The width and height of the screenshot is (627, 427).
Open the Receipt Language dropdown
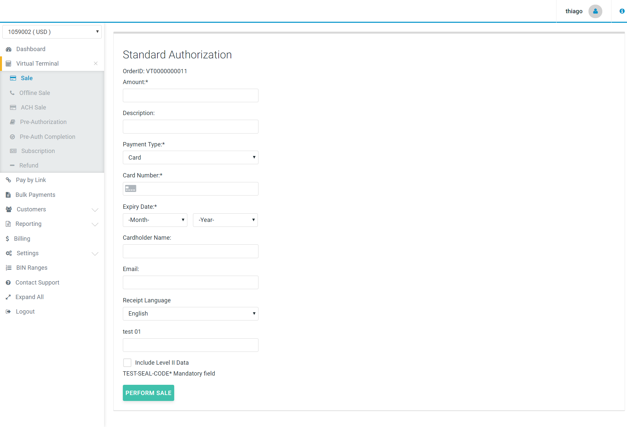click(x=190, y=314)
